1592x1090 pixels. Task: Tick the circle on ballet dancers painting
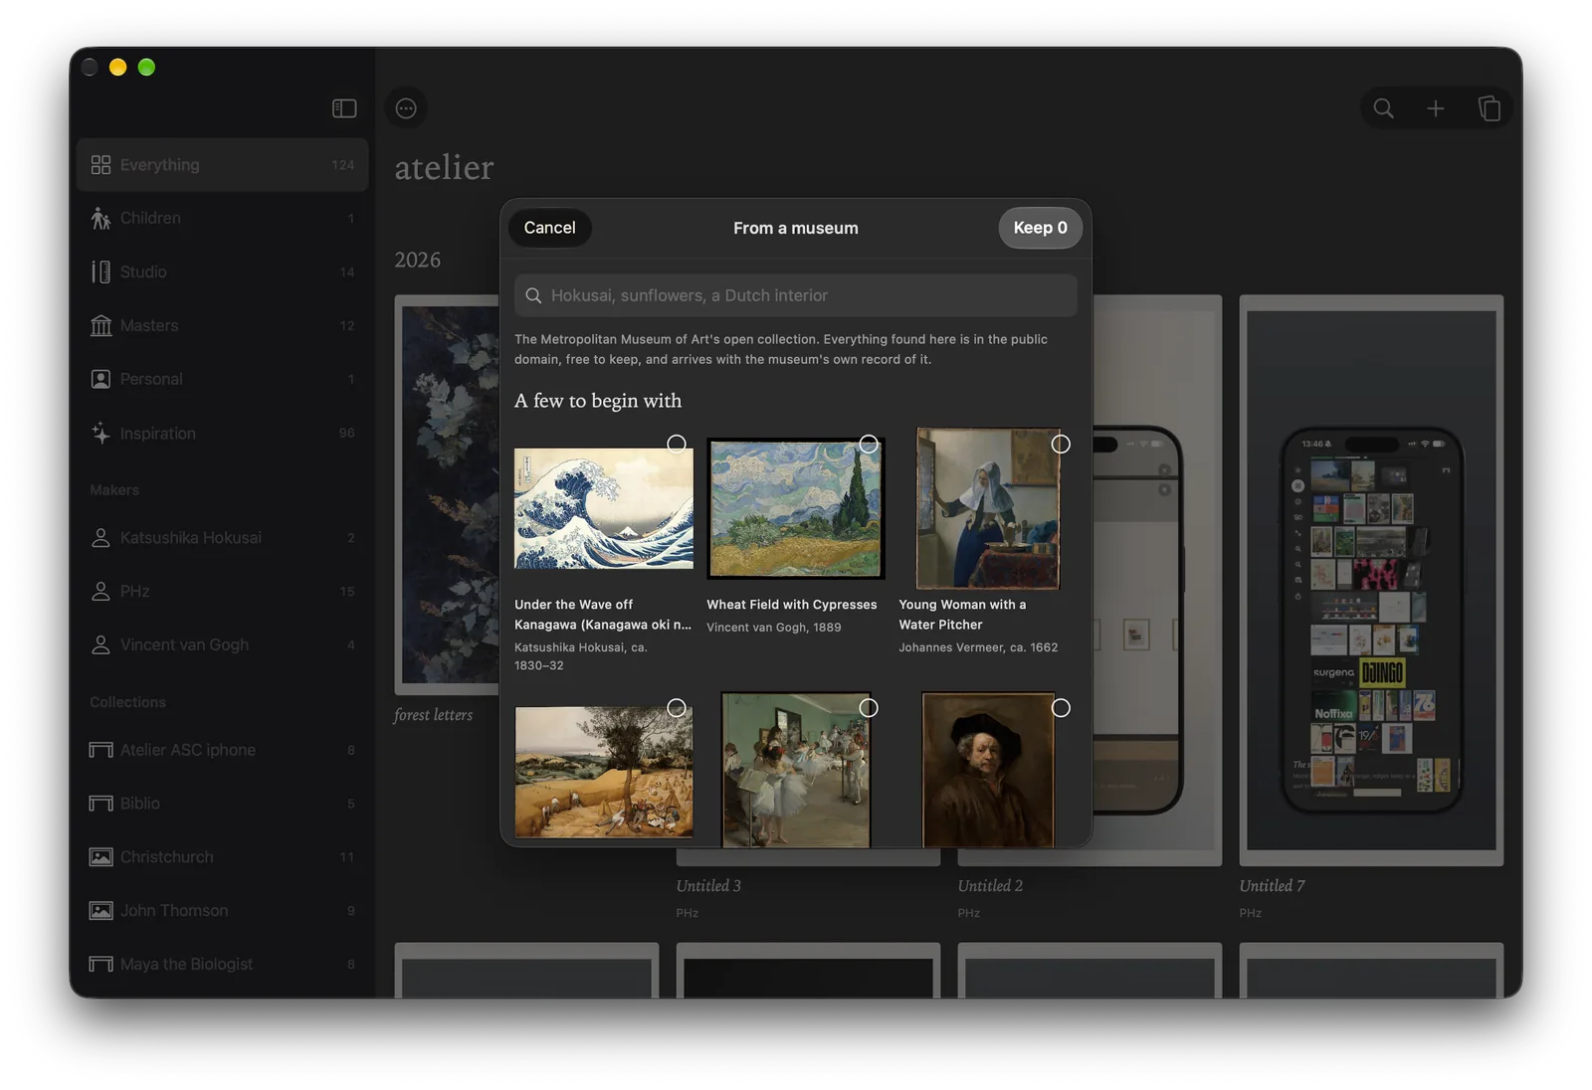pyautogui.click(x=869, y=708)
